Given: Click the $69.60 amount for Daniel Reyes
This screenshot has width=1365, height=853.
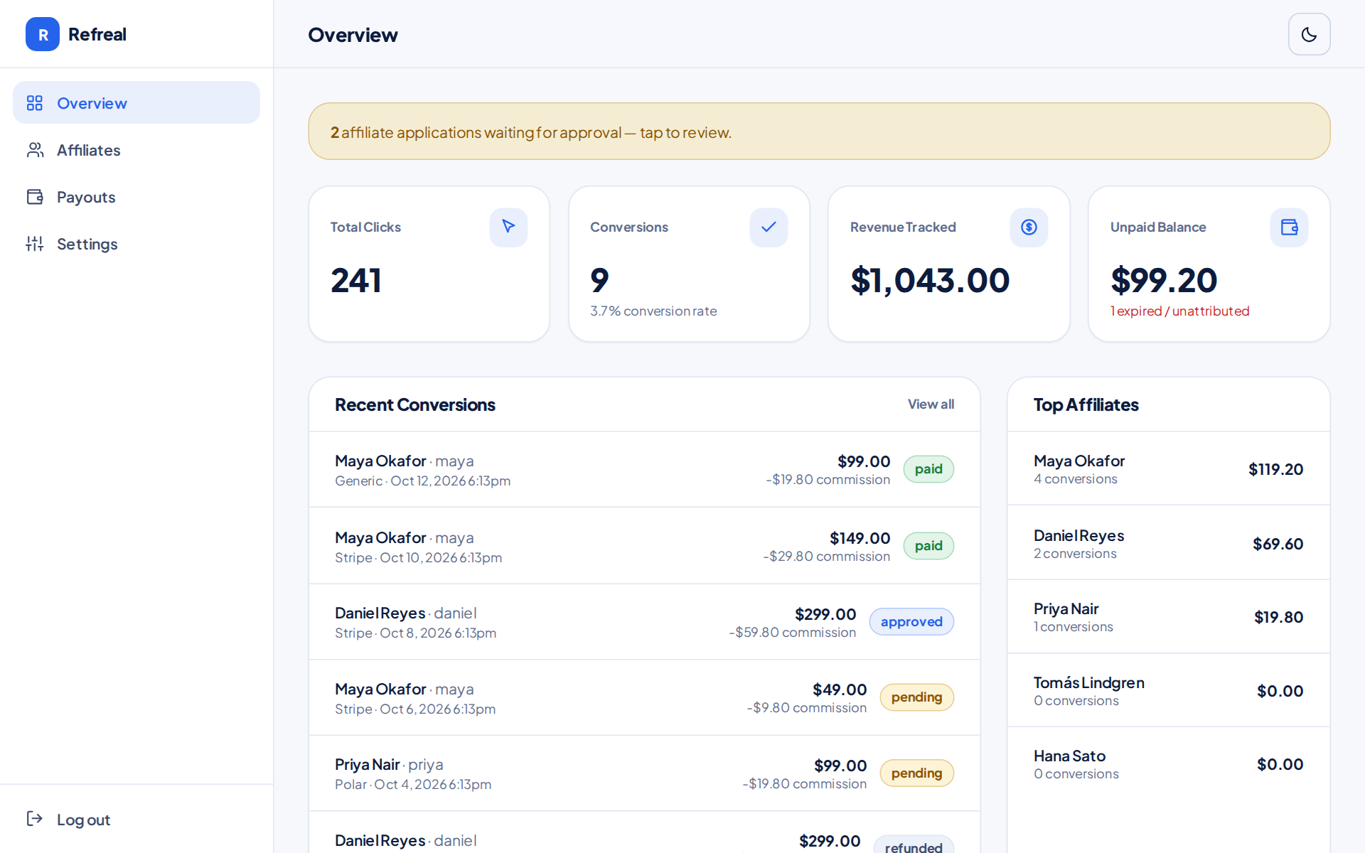Looking at the screenshot, I should click(1278, 544).
